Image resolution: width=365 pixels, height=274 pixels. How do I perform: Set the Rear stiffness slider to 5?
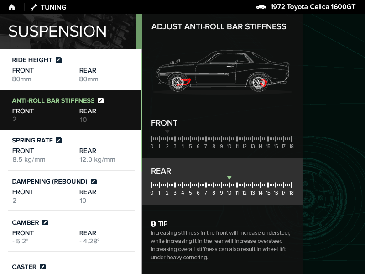(191, 185)
